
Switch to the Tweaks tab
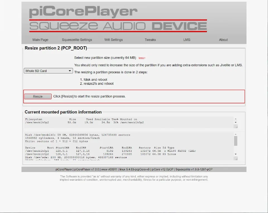pos(150,40)
